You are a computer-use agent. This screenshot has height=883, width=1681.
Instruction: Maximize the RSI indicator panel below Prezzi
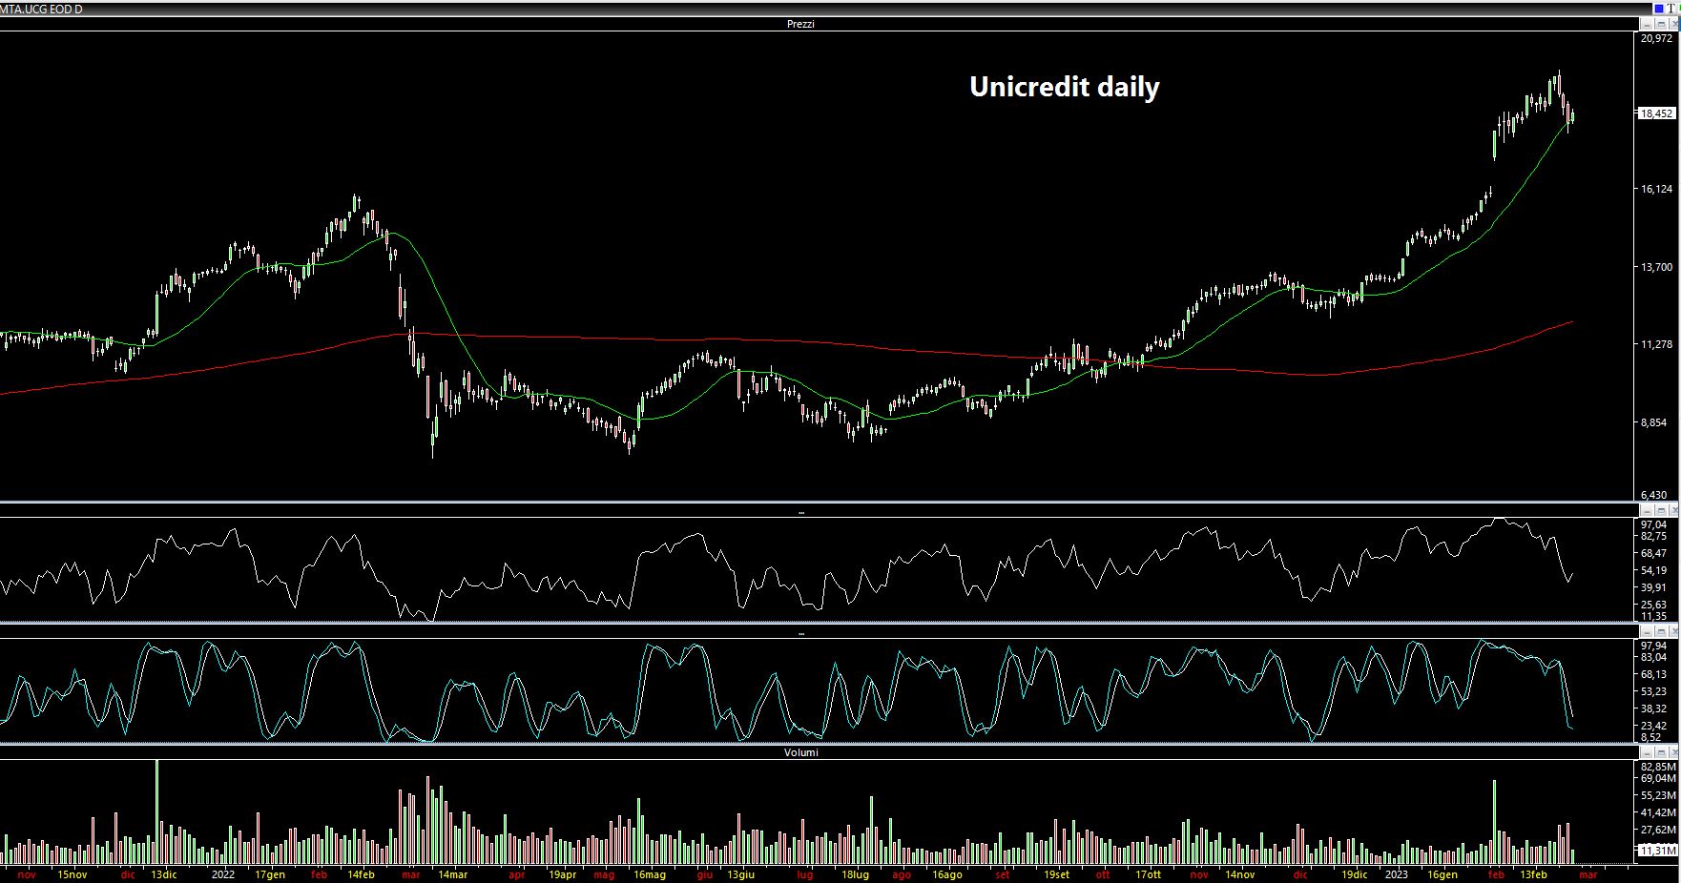pyautogui.click(x=1661, y=511)
